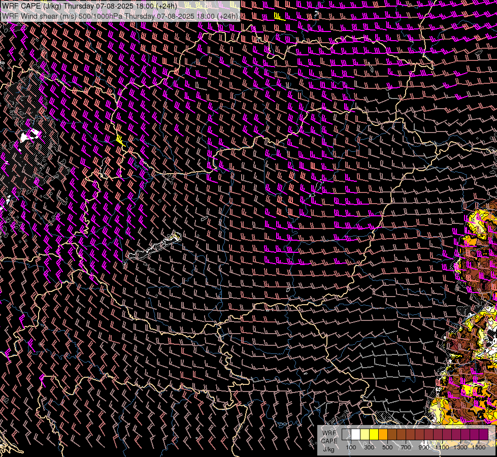The width and height of the screenshot is (497, 457).
Task: Click the 1100 label in the legend
Action: click(x=442, y=447)
